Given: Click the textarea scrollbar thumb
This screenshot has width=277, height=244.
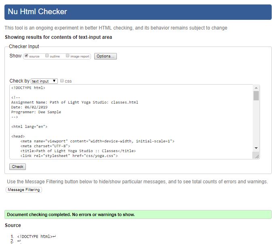Looking at the screenshot, I should coord(256,95).
